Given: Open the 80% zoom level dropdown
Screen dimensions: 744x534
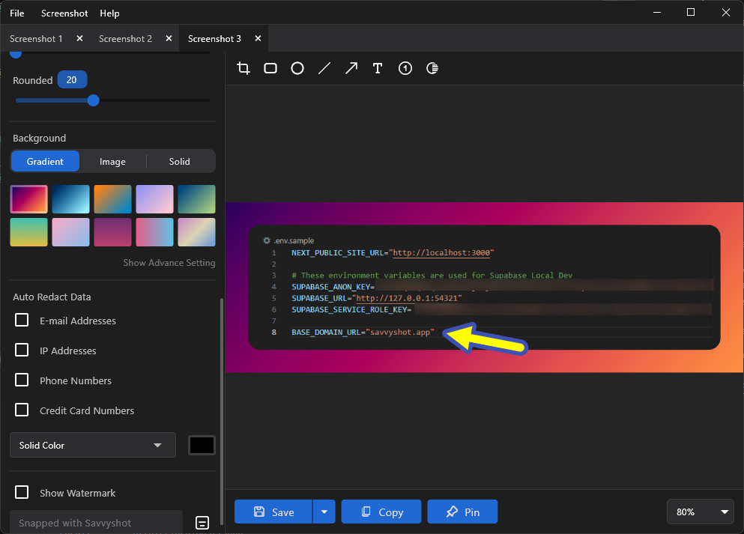Looking at the screenshot, I should coord(700,512).
